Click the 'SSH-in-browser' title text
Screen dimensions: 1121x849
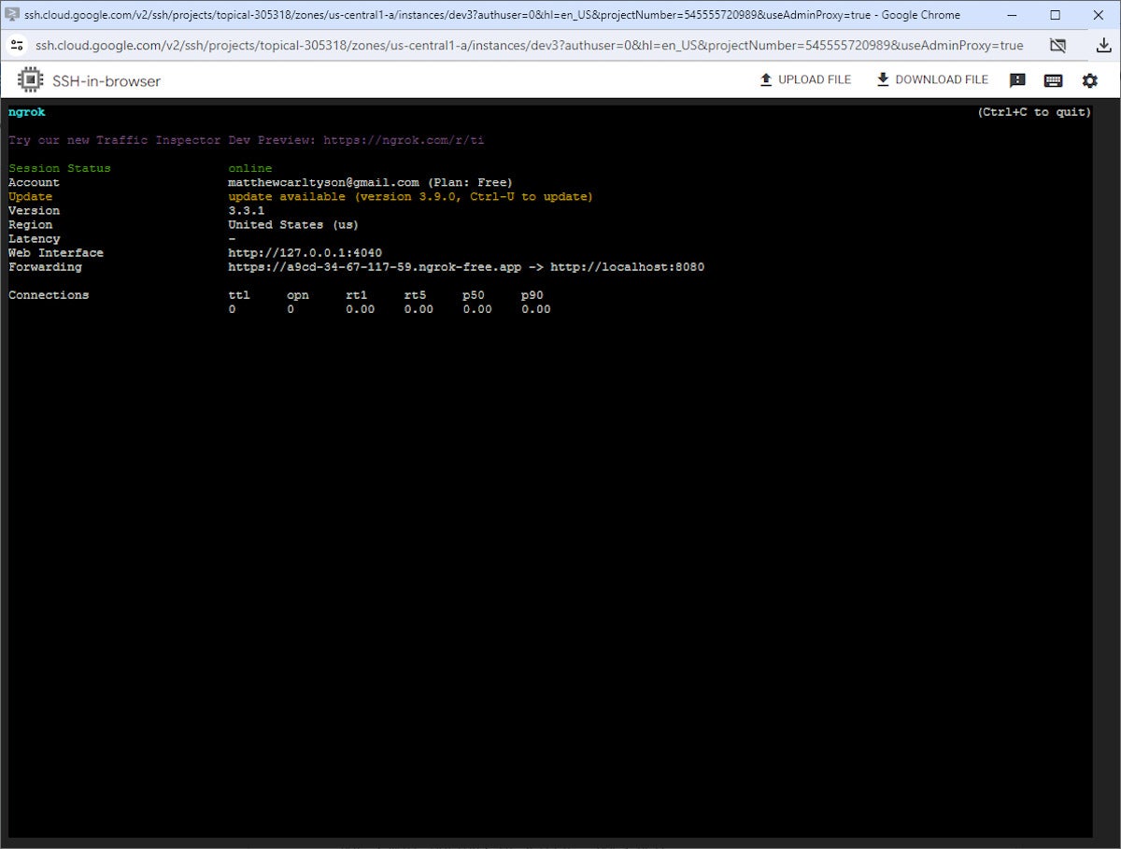pos(106,80)
